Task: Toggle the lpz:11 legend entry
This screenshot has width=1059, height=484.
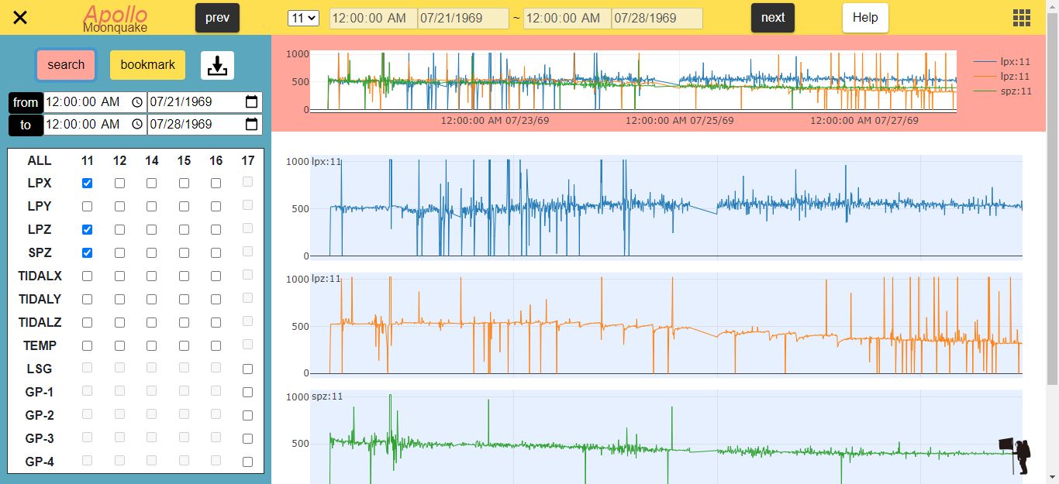Action: pos(1002,76)
